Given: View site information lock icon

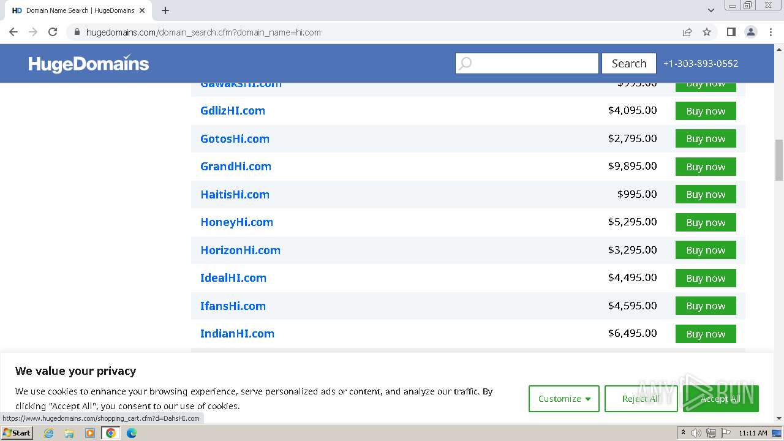Looking at the screenshot, I should [x=77, y=32].
